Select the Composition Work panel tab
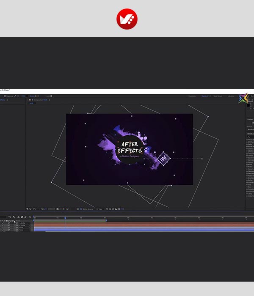Screen dimensions: 254x296 pos(41,100)
